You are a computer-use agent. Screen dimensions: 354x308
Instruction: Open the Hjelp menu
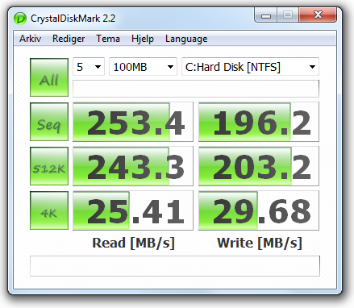(143, 39)
